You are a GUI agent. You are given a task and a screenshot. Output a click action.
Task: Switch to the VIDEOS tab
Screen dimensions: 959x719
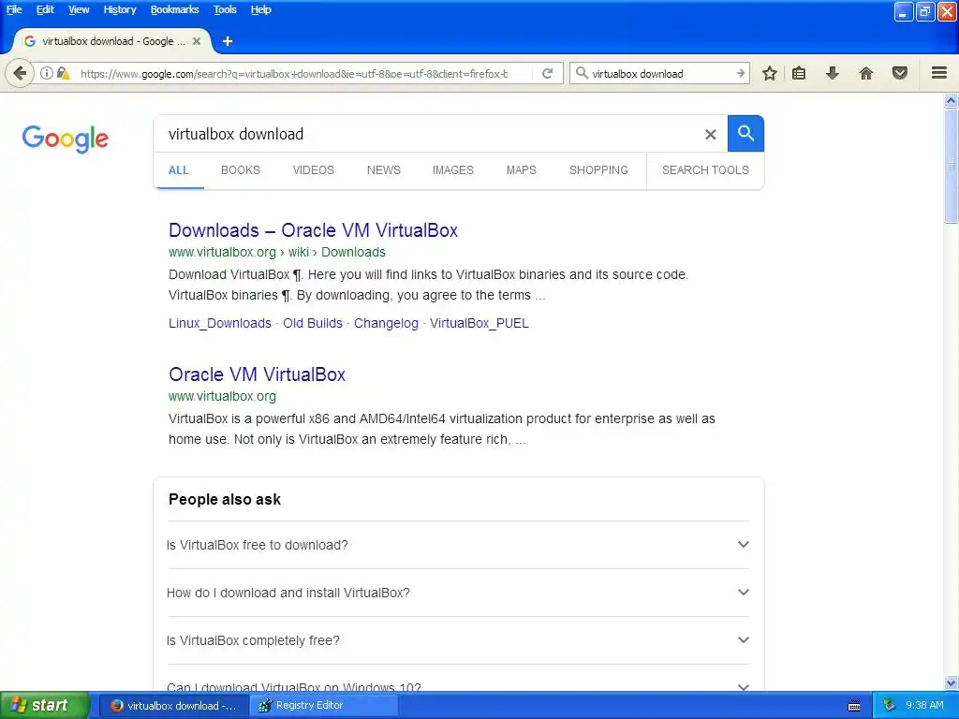[313, 170]
